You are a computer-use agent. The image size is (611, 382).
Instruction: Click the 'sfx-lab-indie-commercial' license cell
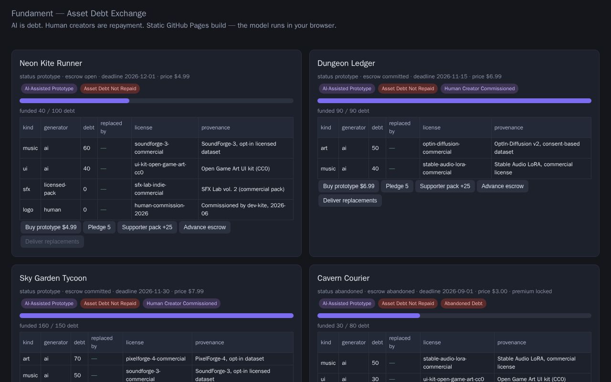coord(165,189)
